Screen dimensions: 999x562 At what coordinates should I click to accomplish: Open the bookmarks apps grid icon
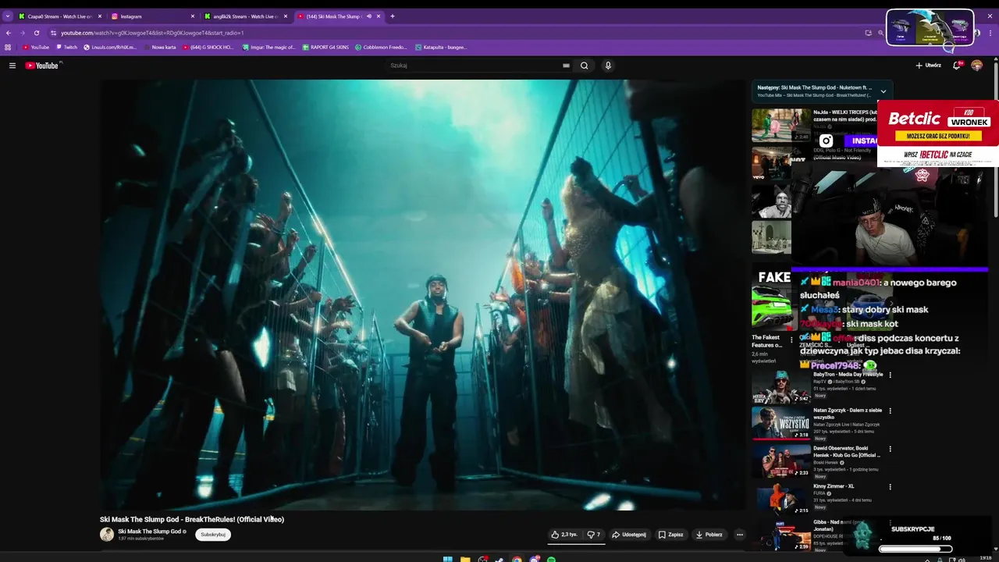point(8,47)
